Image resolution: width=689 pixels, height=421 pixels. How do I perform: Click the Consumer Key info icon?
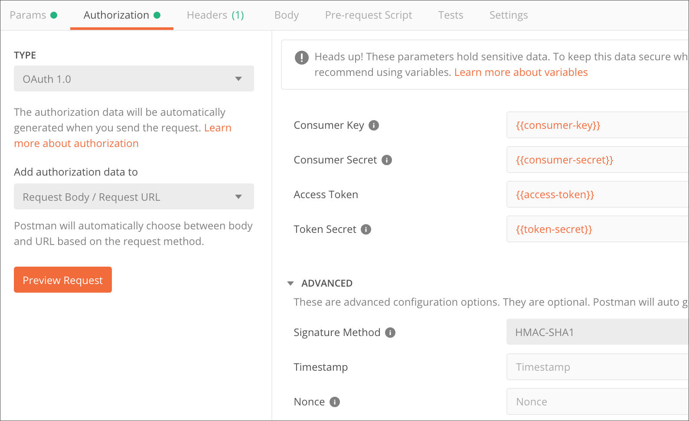click(x=374, y=125)
